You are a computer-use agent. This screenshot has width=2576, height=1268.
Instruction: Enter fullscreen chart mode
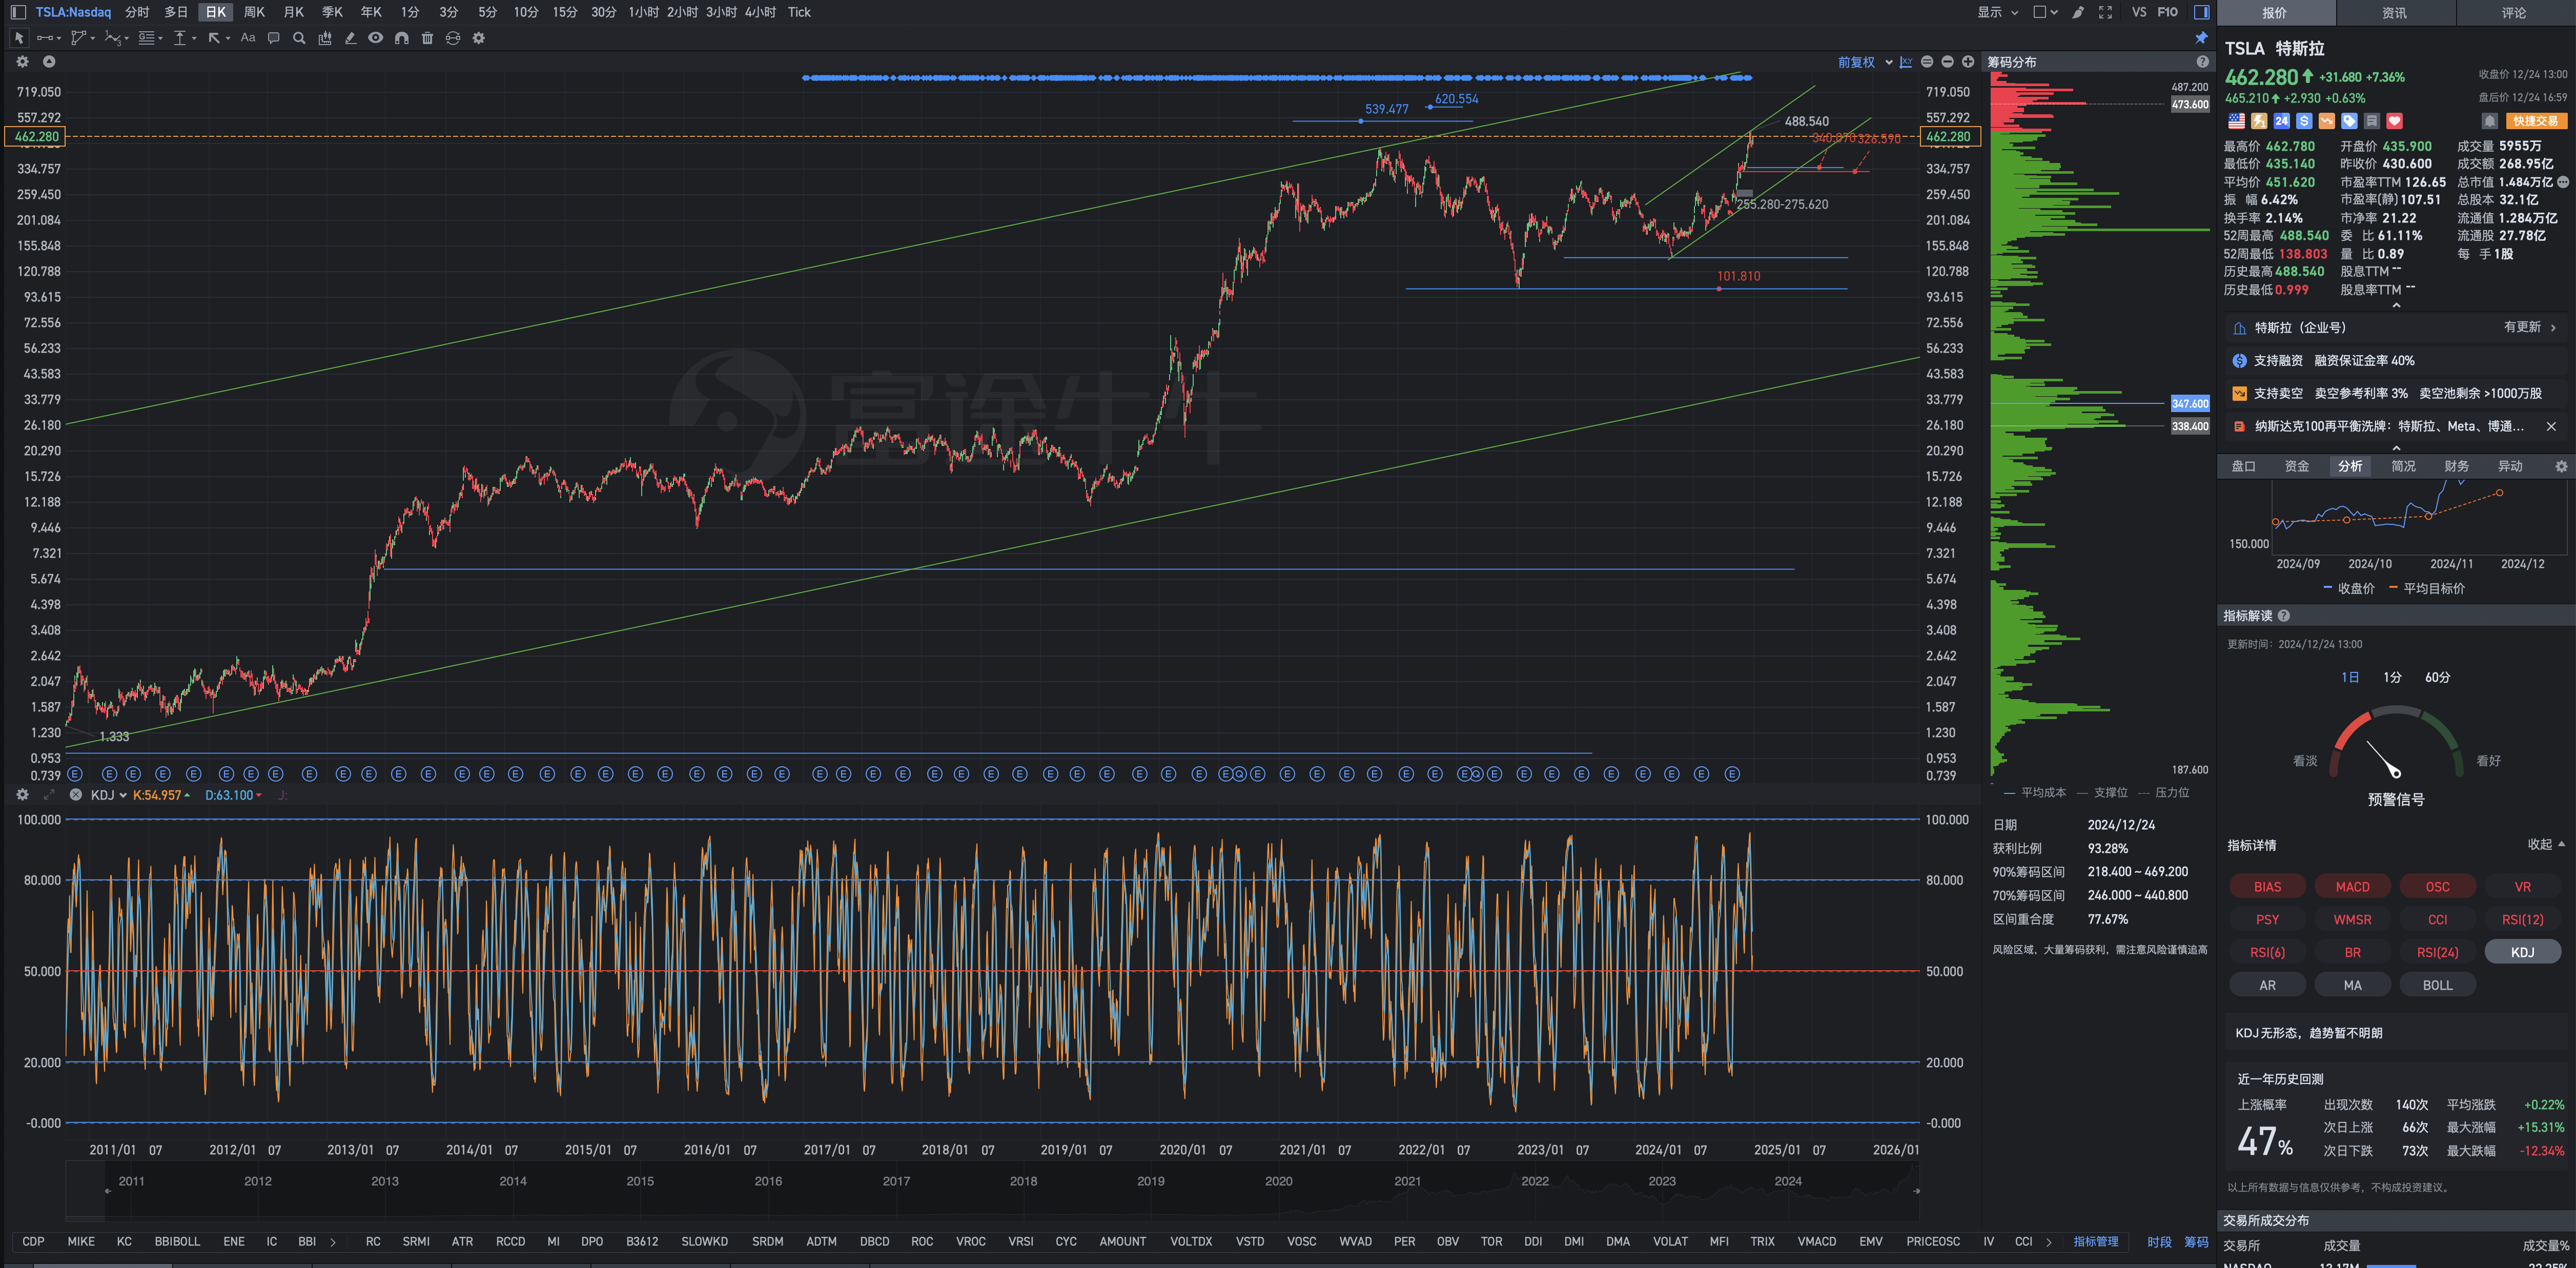[2105, 12]
